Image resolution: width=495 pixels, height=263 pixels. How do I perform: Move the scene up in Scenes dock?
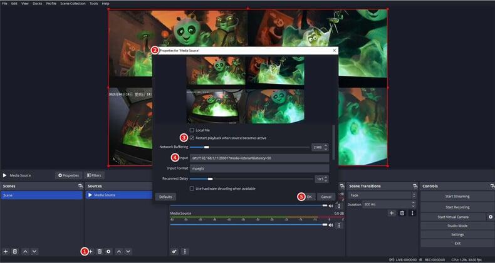[x=25, y=251]
